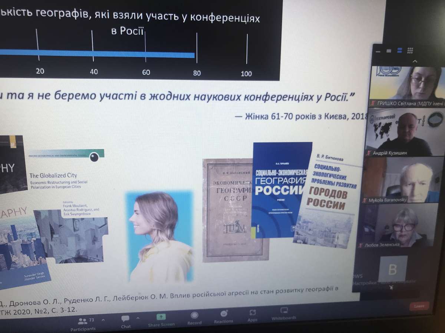Select the single thumbnail view icon
445x333 pixels.
pyautogui.click(x=389, y=51)
